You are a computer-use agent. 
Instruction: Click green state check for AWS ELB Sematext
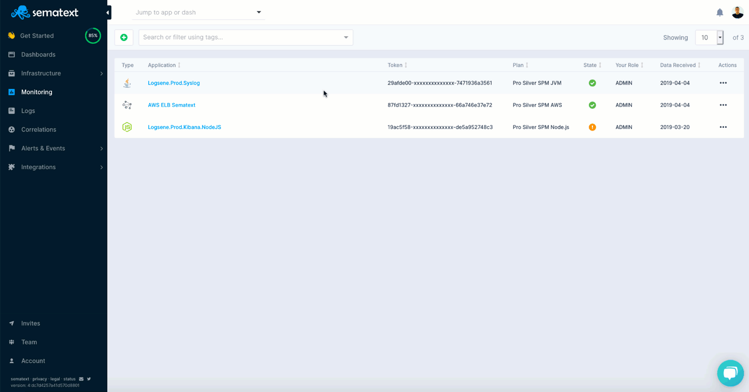pos(592,105)
